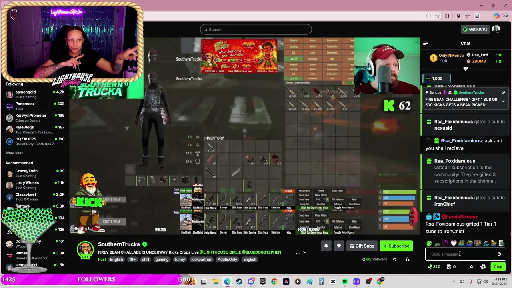
Task: Select the gaming tag
Action: click(162, 260)
